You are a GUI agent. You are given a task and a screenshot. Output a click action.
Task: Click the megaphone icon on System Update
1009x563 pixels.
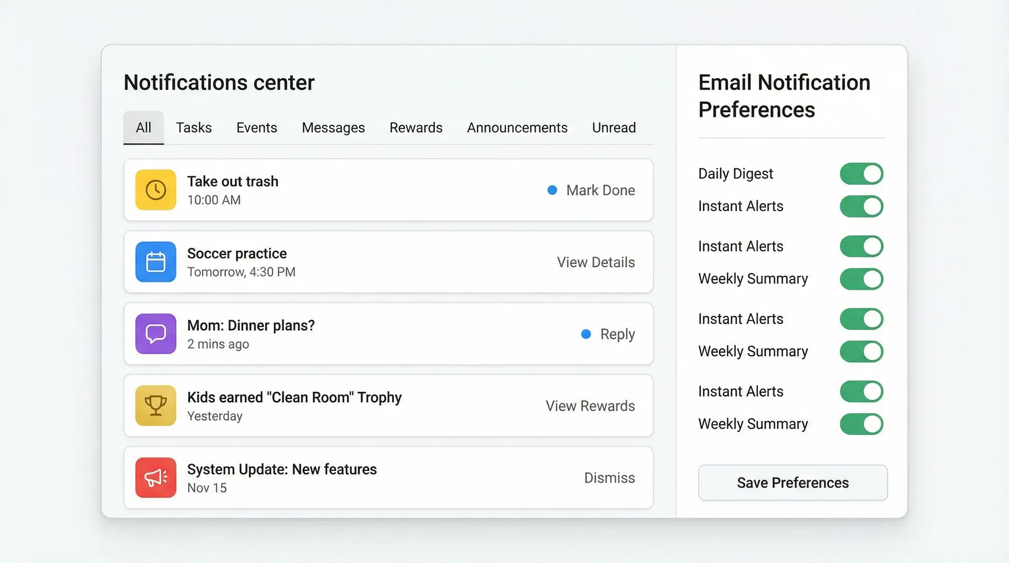click(155, 477)
